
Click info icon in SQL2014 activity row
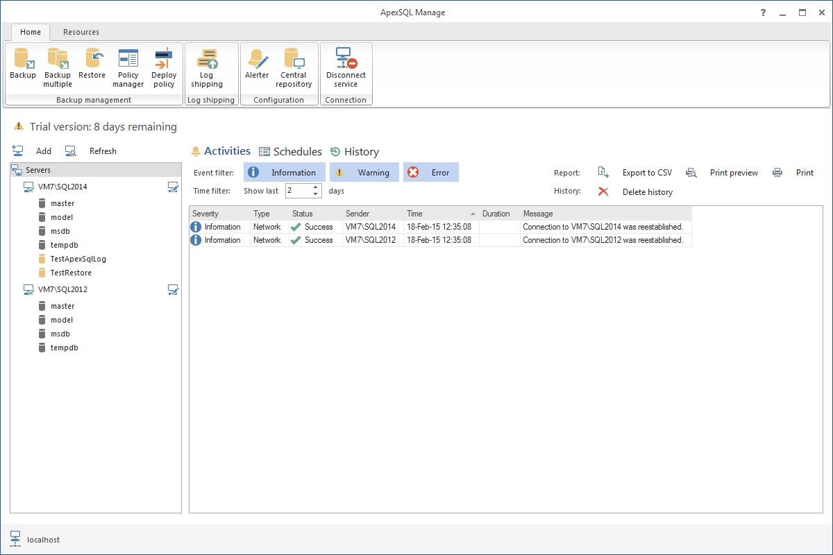point(196,227)
